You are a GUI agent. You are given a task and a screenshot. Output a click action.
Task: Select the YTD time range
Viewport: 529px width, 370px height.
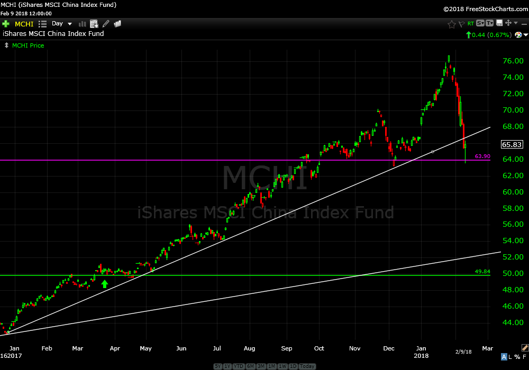click(x=238, y=366)
